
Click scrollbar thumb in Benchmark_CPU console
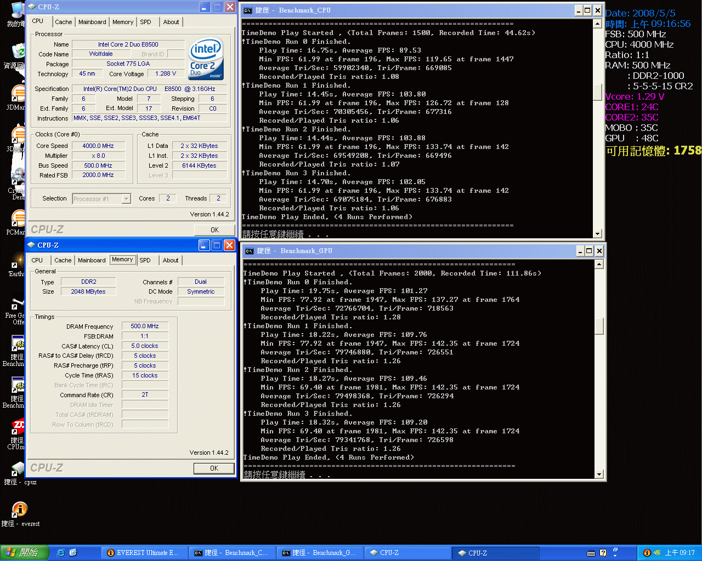(x=598, y=92)
